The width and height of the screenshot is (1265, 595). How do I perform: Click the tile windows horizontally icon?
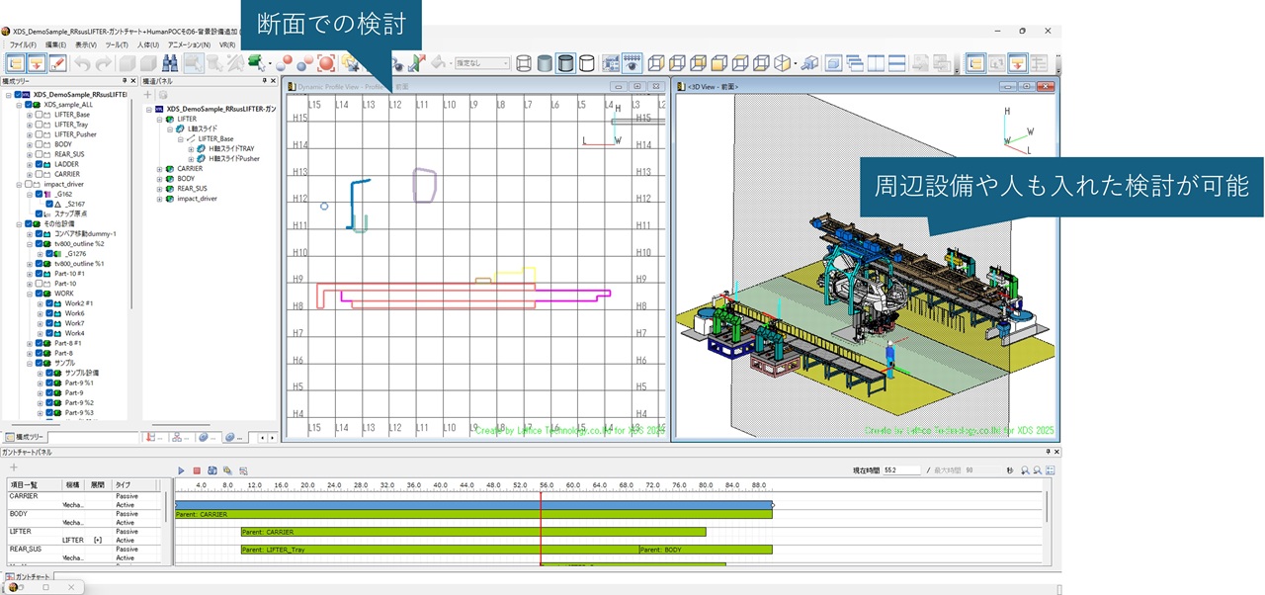click(x=897, y=63)
